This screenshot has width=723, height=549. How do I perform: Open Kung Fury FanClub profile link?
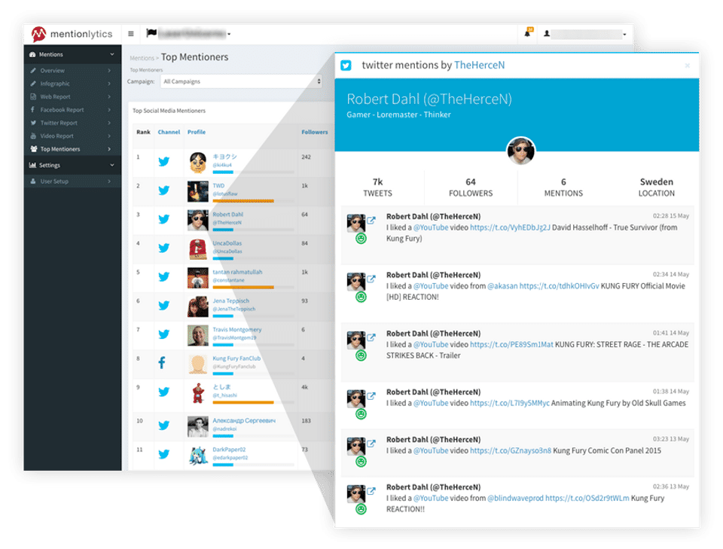(236, 358)
